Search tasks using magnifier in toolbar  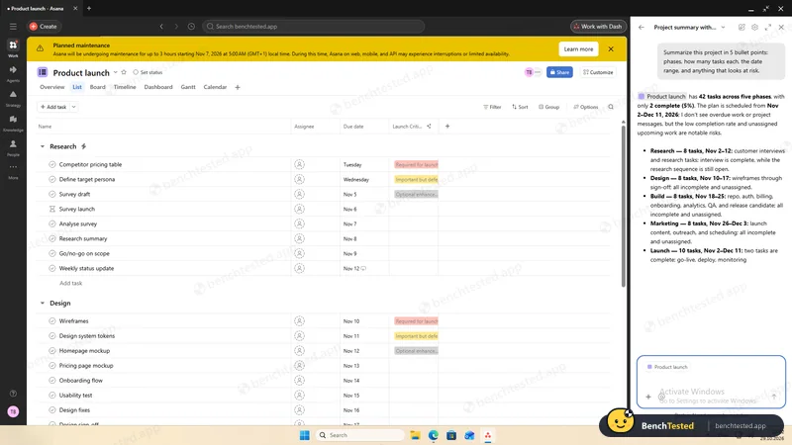click(611, 107)
